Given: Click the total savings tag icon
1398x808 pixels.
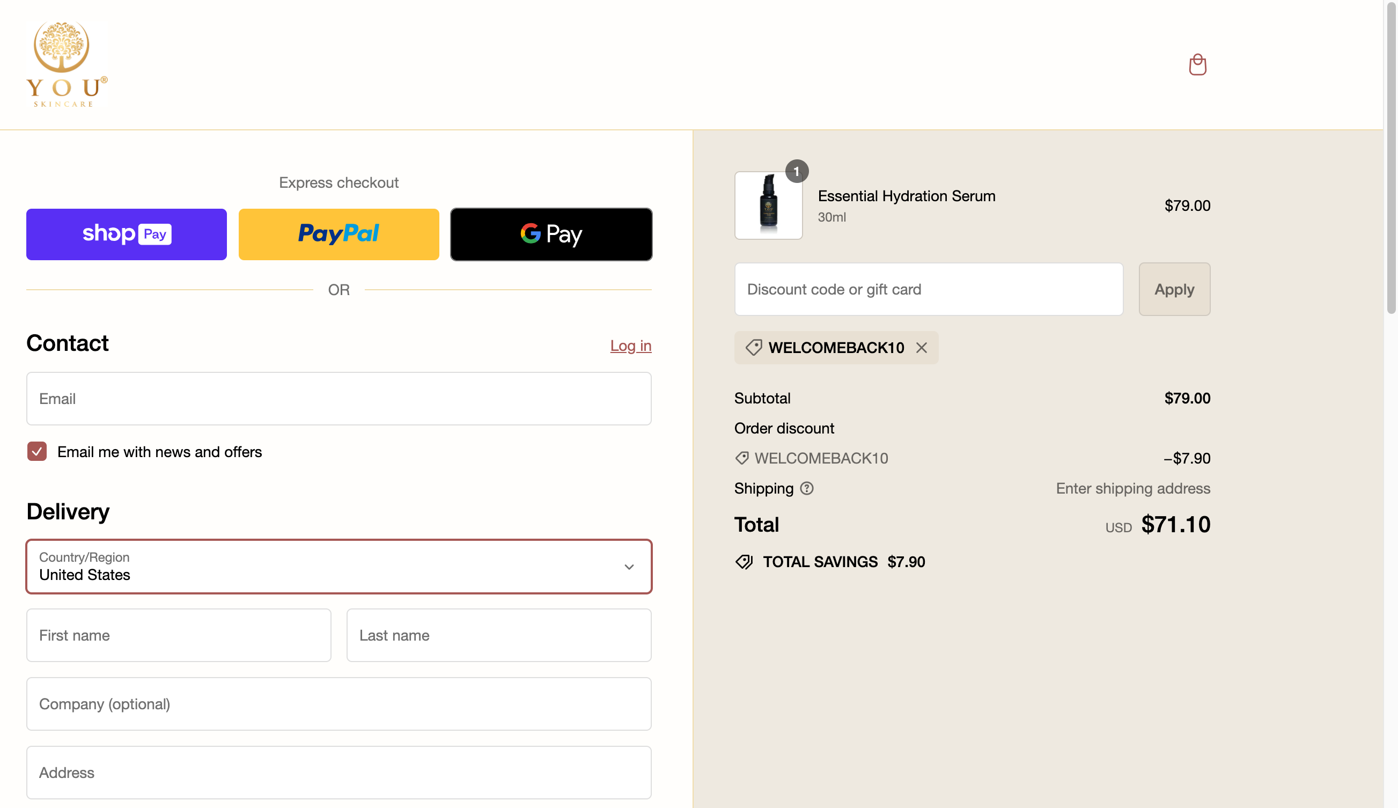Looking at the screenshot, I should click(744, 562).
